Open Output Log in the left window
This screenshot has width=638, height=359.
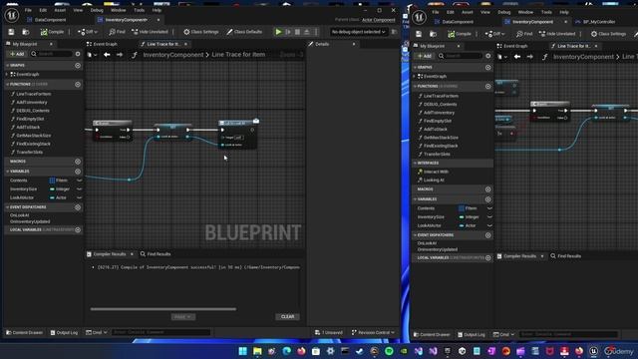click(64, 332)
